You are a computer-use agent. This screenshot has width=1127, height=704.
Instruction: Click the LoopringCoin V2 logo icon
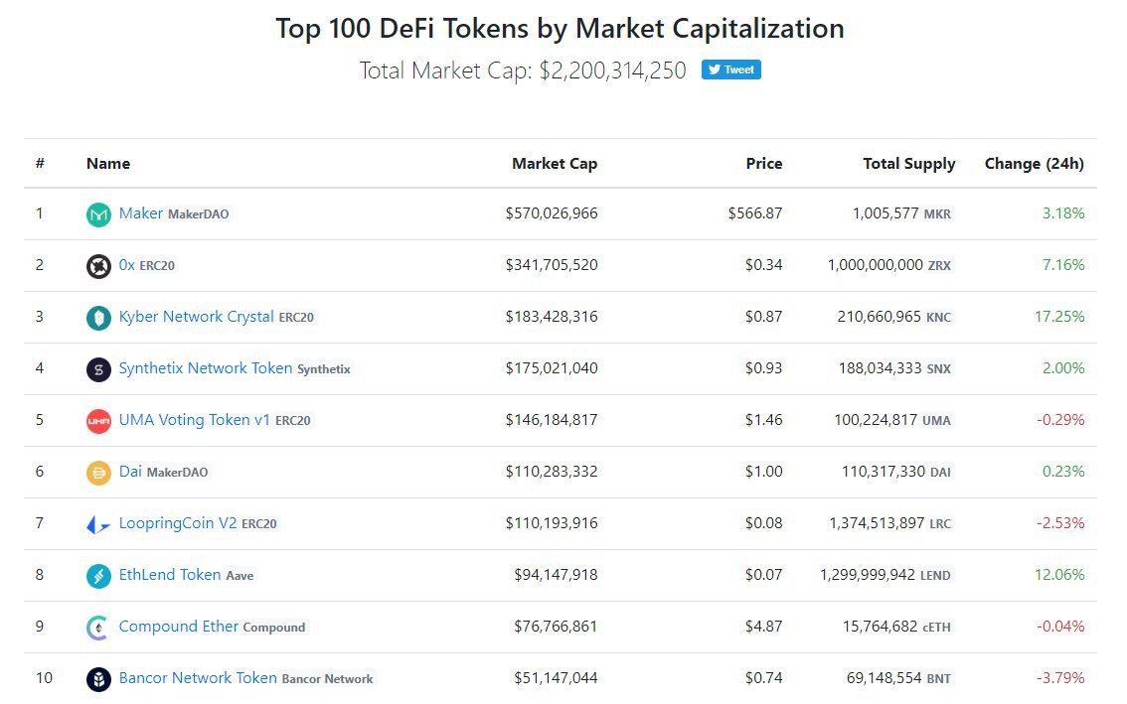(x=98, y=524)
